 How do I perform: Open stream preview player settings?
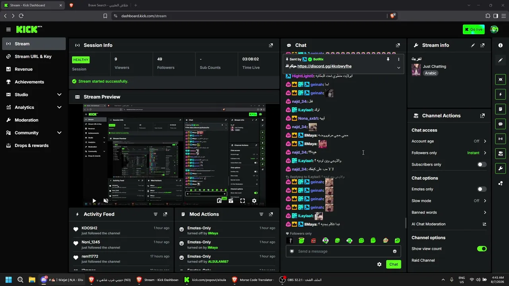[254, 201]
